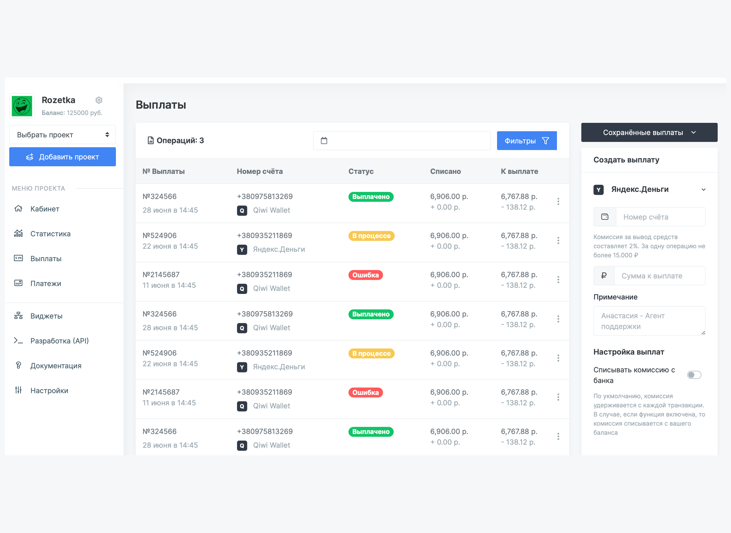
Task: Click the ruble icon beside Сумма к выплате
Action: tap(604, 276)
